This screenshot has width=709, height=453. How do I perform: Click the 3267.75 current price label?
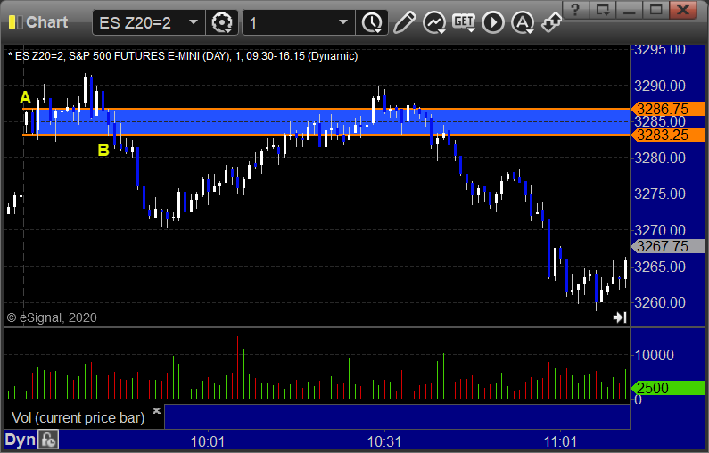(x=668, y=246)
